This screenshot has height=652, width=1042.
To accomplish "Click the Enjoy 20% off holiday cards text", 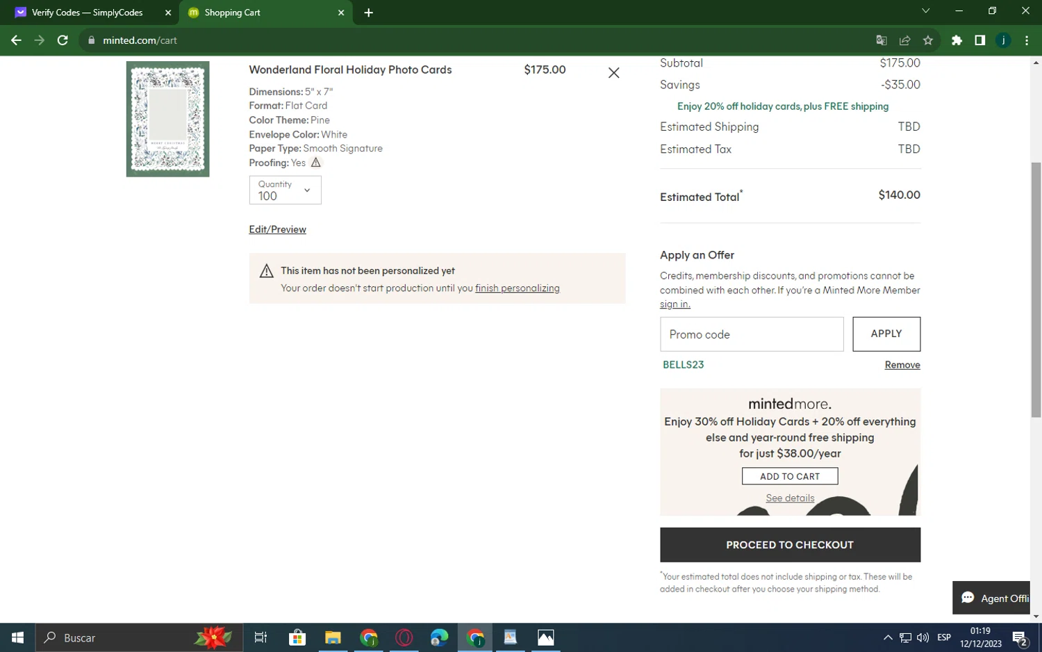I will pos(783,106).
